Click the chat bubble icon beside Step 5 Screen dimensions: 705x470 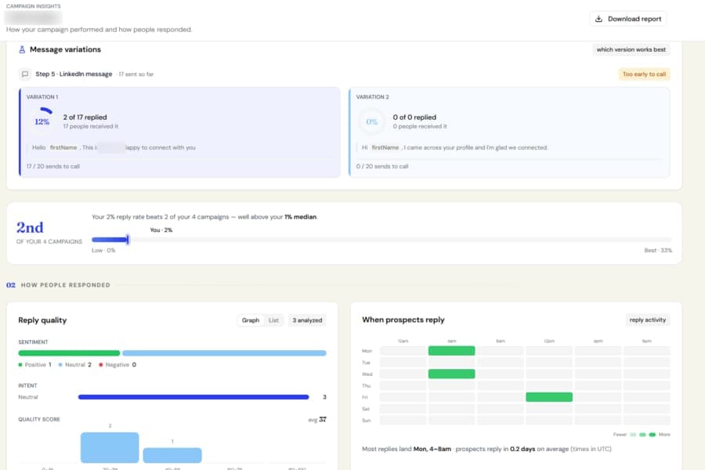[x=25, y=74]
